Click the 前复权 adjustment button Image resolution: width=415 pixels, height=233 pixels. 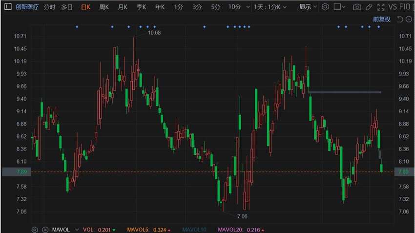click(382, 20)
